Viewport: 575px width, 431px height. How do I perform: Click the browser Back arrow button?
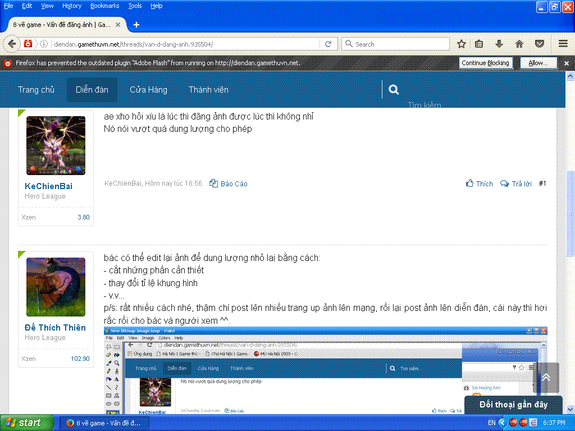pos(12,44)
